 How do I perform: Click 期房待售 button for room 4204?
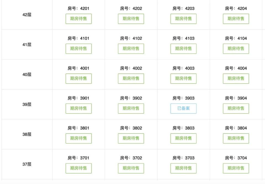(236, 19)
